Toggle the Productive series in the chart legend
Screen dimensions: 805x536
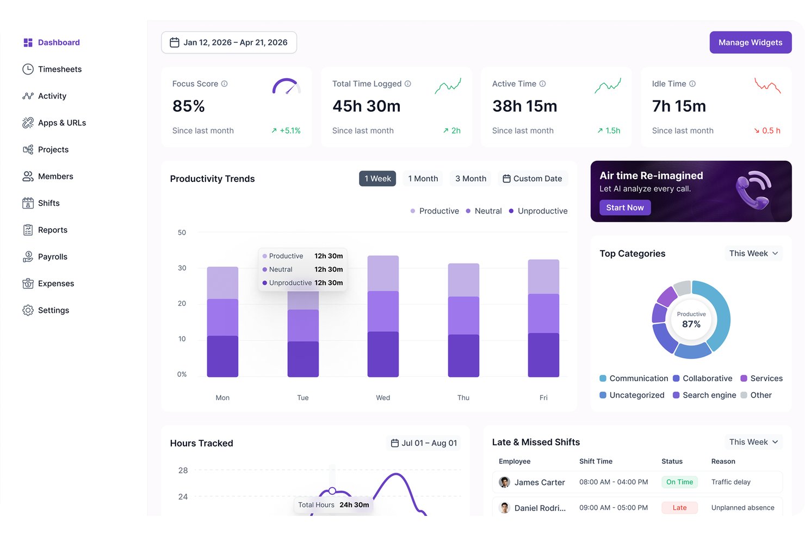435,211
